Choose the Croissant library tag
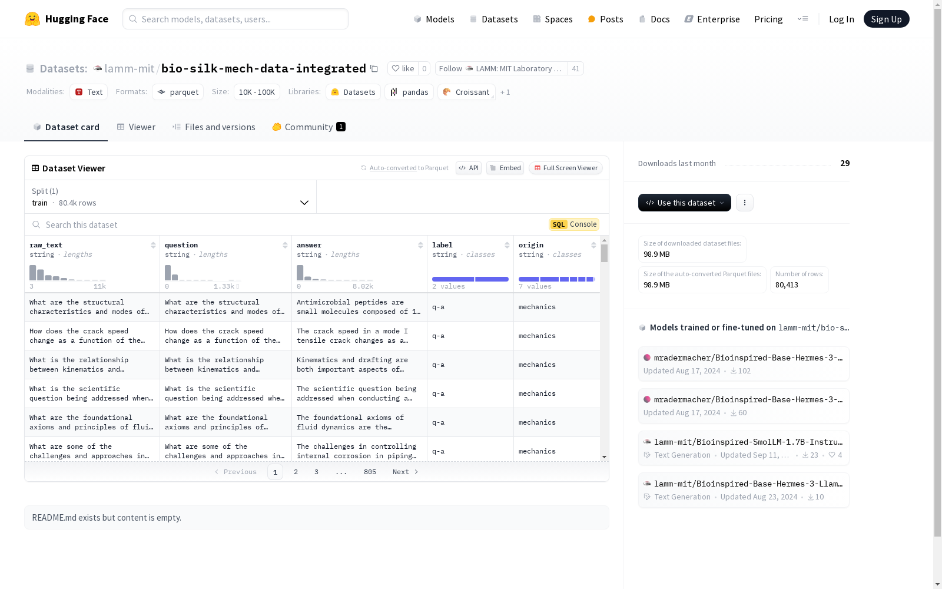 466,92
